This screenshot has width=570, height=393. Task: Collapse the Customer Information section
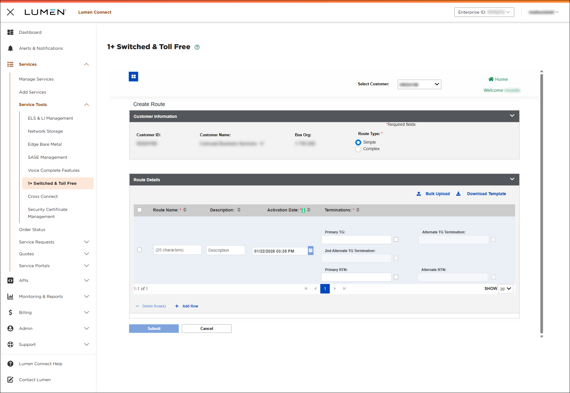point(512,116)
